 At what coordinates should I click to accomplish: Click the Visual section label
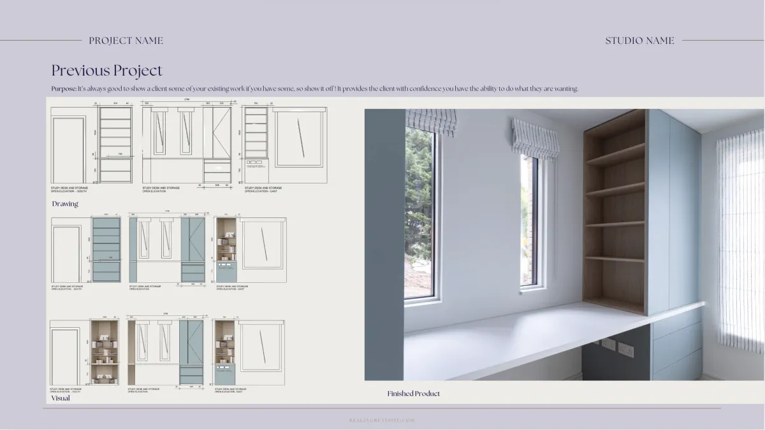[61, 398]
